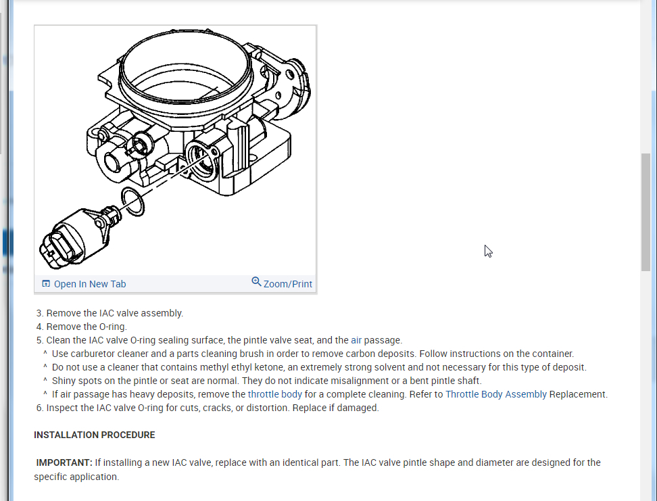The width and height of the screenshot is (657, 501).
Task: Select the text 'Remove the IAC valve assembly.'
Action: click(115, 313)
